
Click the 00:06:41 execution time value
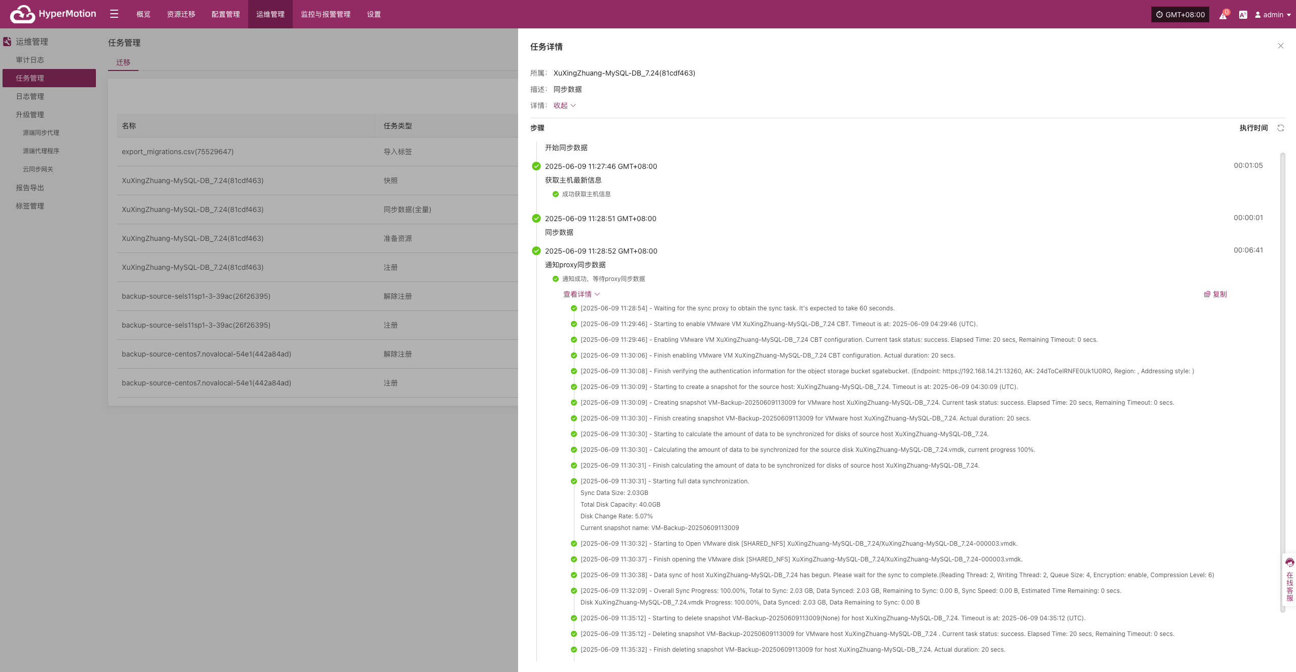point(1248,250)
